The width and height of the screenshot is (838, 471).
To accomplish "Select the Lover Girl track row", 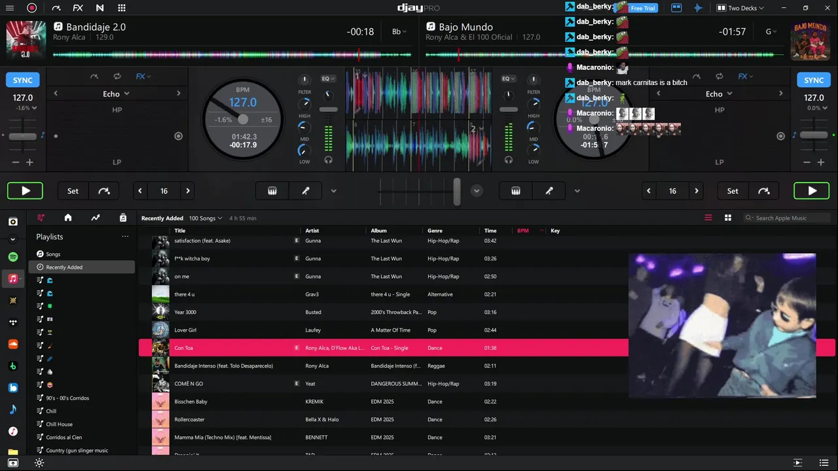I will [x=486, y=330].
